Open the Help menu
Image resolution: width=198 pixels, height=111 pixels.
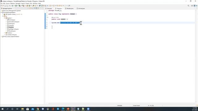(39, 3)
